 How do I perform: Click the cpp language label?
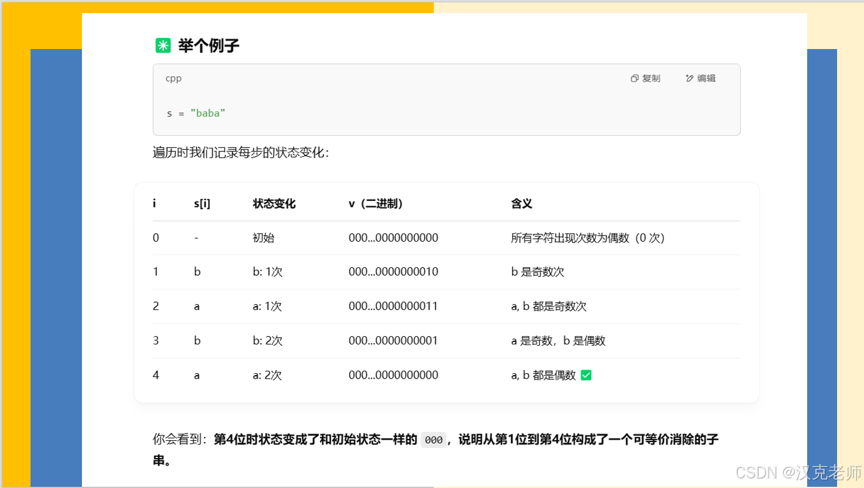click(174, 78)
